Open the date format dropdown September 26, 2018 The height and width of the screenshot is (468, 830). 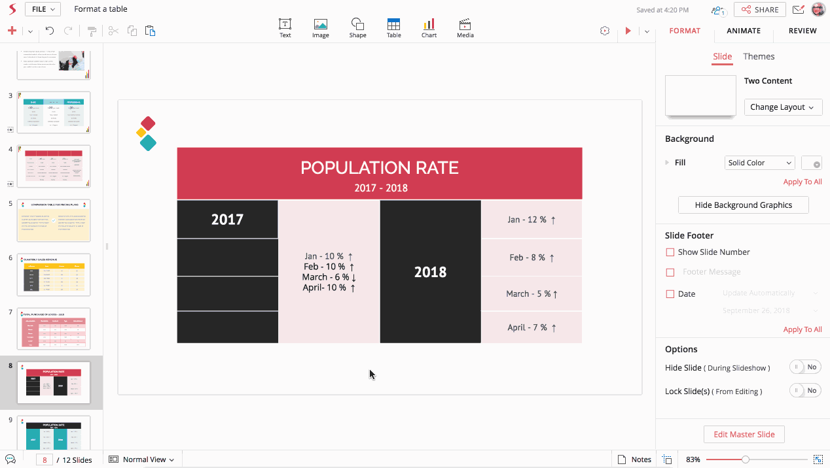[x=771, y=310]
